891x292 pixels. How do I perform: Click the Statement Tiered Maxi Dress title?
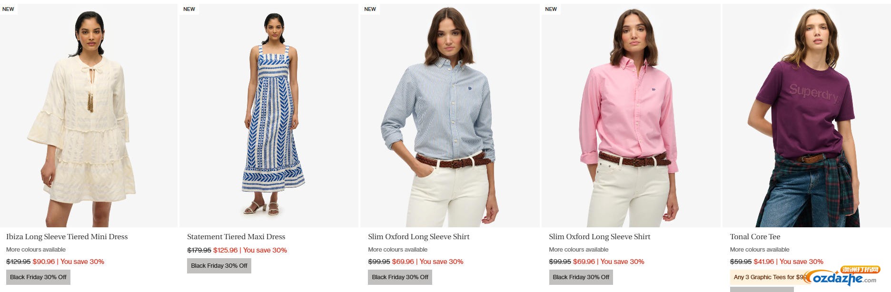click(x=236, y=236)
